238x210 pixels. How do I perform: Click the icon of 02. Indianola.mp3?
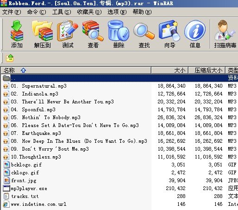coord(6,94)
